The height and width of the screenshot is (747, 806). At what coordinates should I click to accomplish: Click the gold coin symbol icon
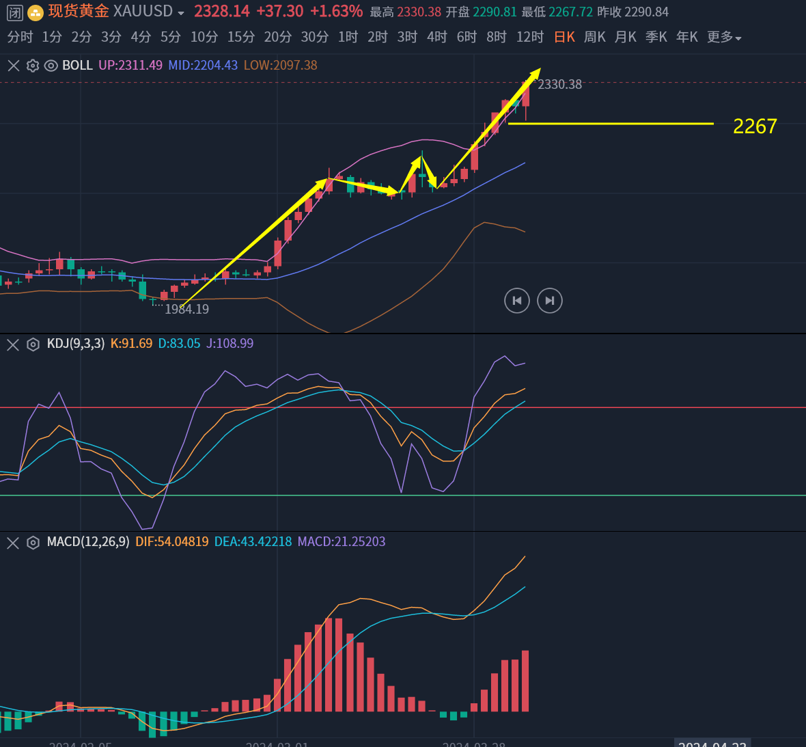click(36, 12)
